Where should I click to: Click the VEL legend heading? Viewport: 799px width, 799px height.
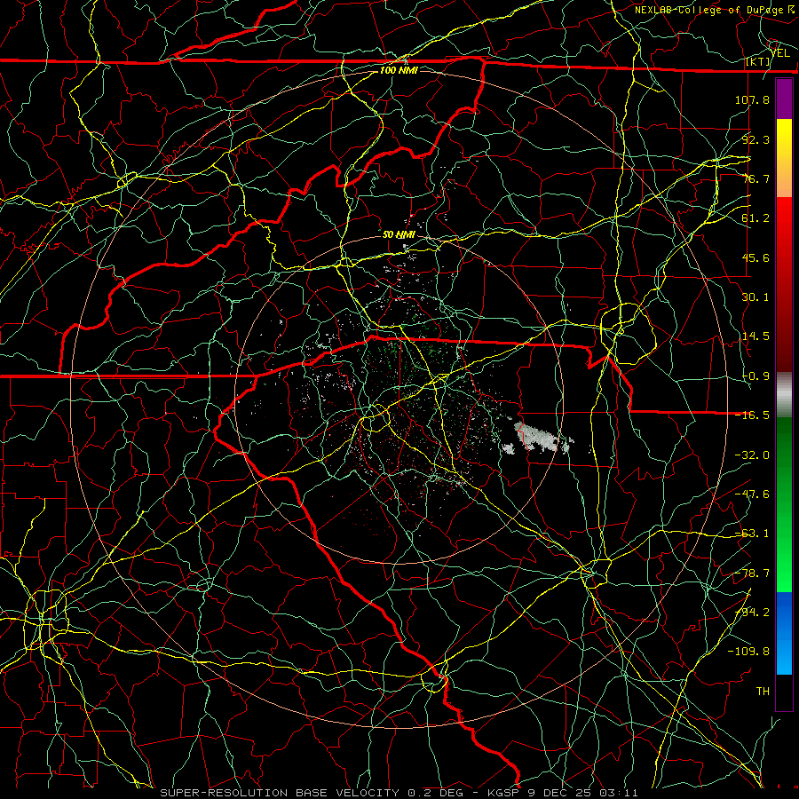pyautogui.click(x=779, y=52)
